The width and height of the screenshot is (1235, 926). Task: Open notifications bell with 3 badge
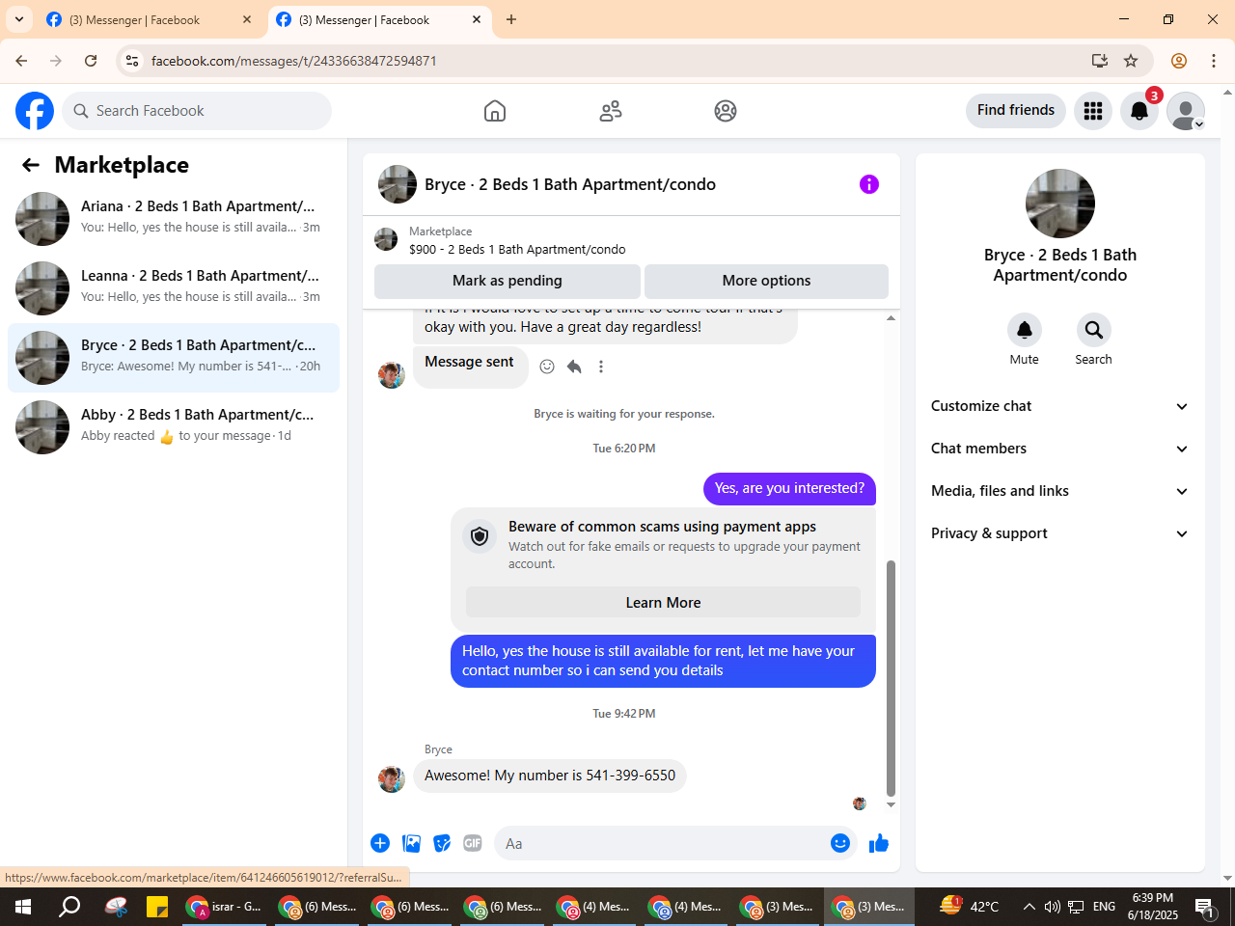(x=1139, y=111)
